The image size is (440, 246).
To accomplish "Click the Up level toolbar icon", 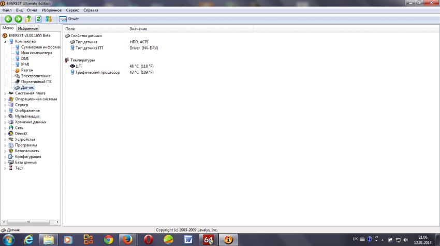I will (x=28, y=19).
